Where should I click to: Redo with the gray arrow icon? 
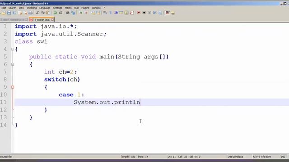tap(61, 13)
